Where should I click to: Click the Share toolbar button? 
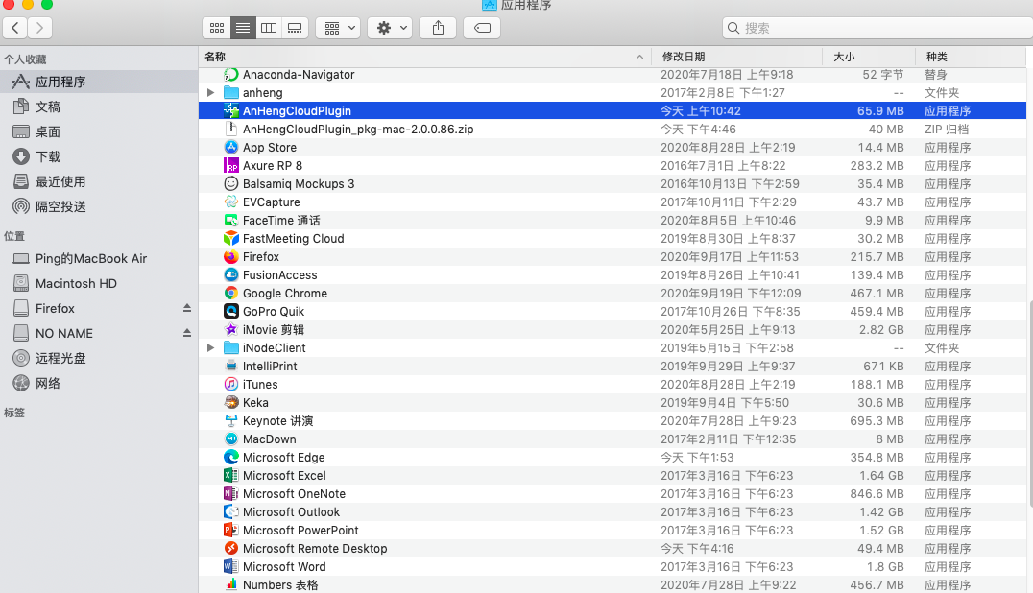coord(438,28)
